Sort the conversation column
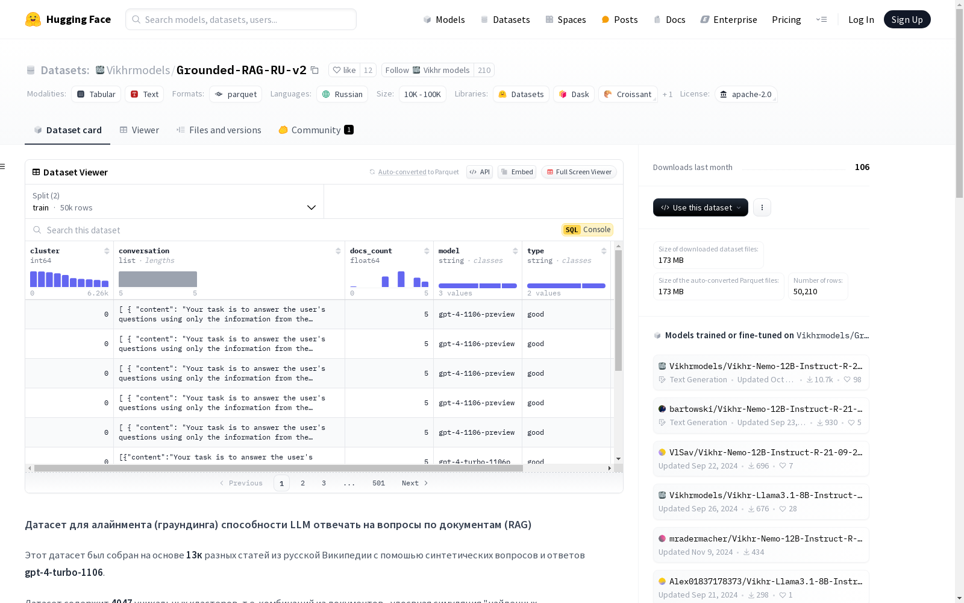 (338, 251)
